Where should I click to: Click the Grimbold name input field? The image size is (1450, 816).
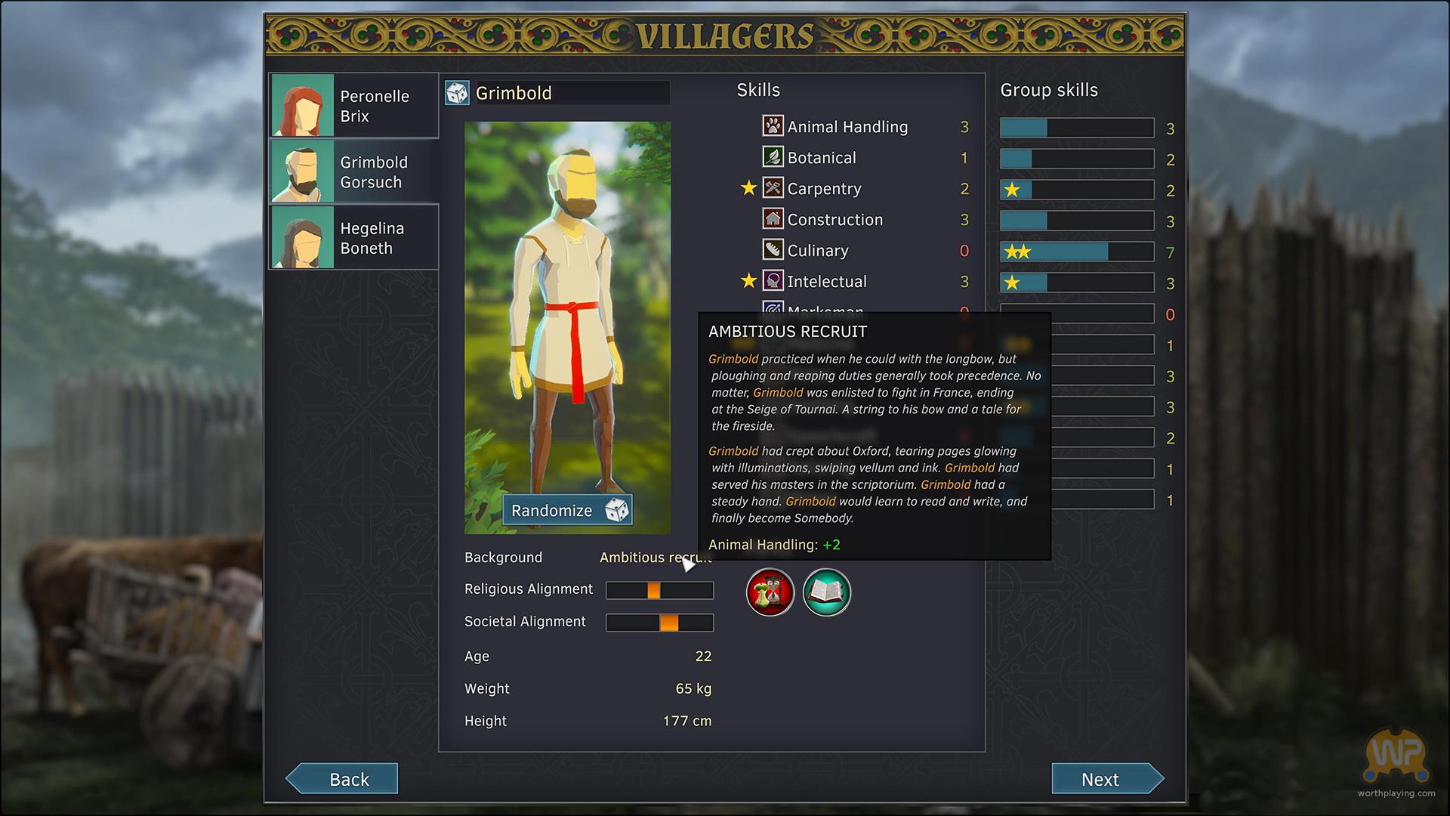click(572, 93)
